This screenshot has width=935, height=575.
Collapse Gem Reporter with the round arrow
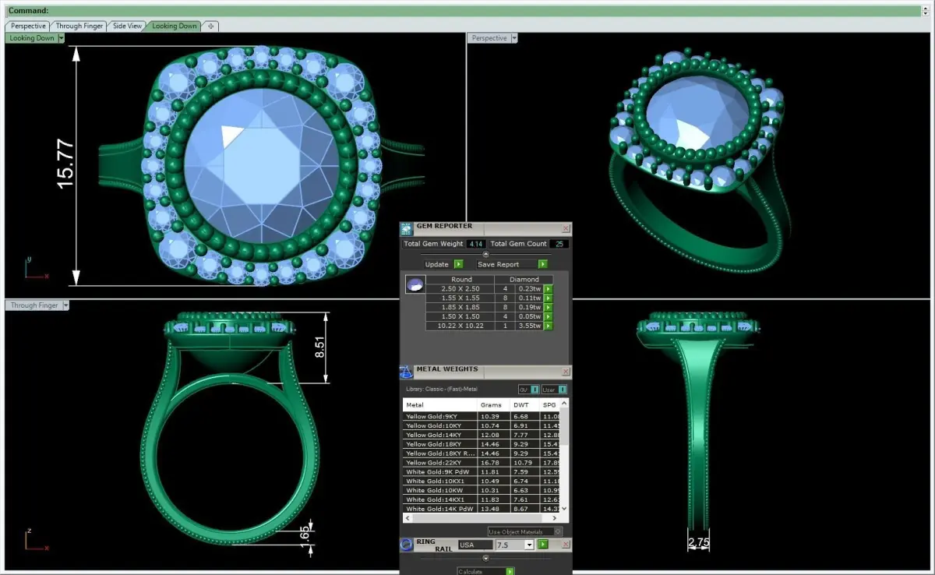(x=486, y=254)
